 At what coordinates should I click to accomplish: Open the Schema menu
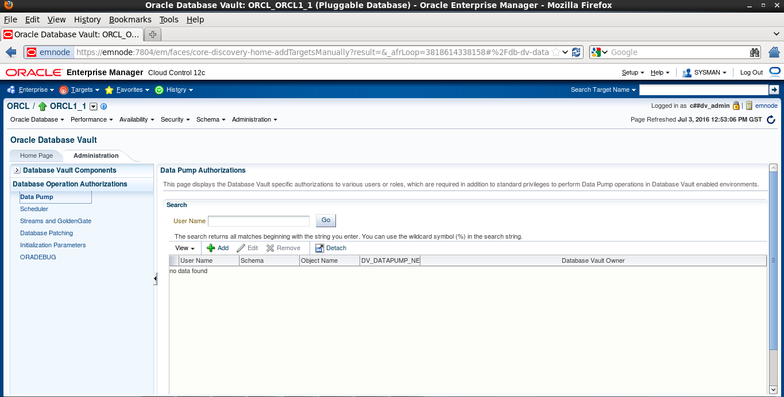tap(211, 119)
